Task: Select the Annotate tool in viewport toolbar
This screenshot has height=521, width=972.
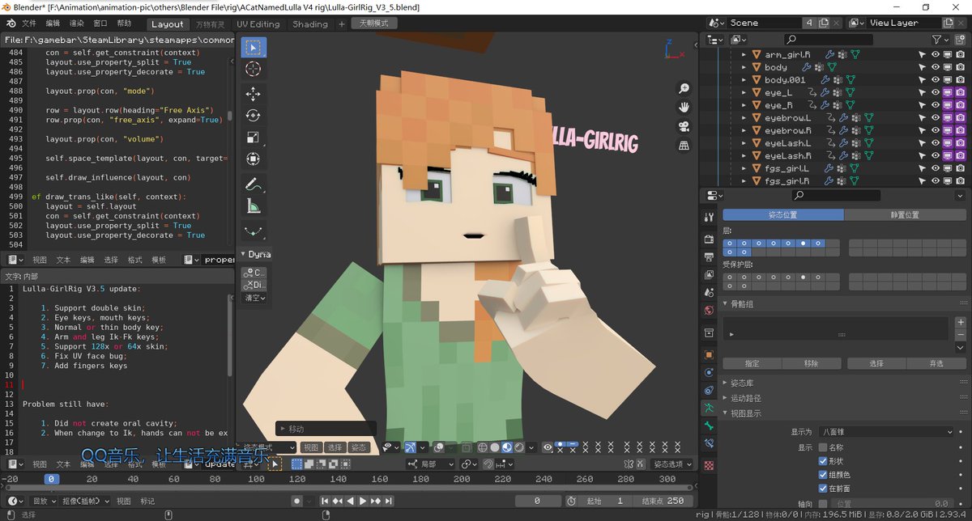Action: [x=254, y=184]
